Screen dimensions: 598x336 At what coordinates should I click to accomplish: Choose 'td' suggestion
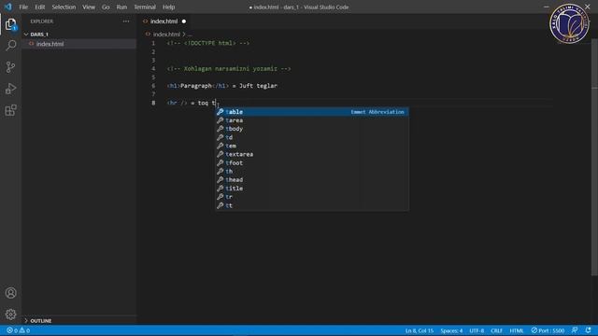click(x=312, y=137)
